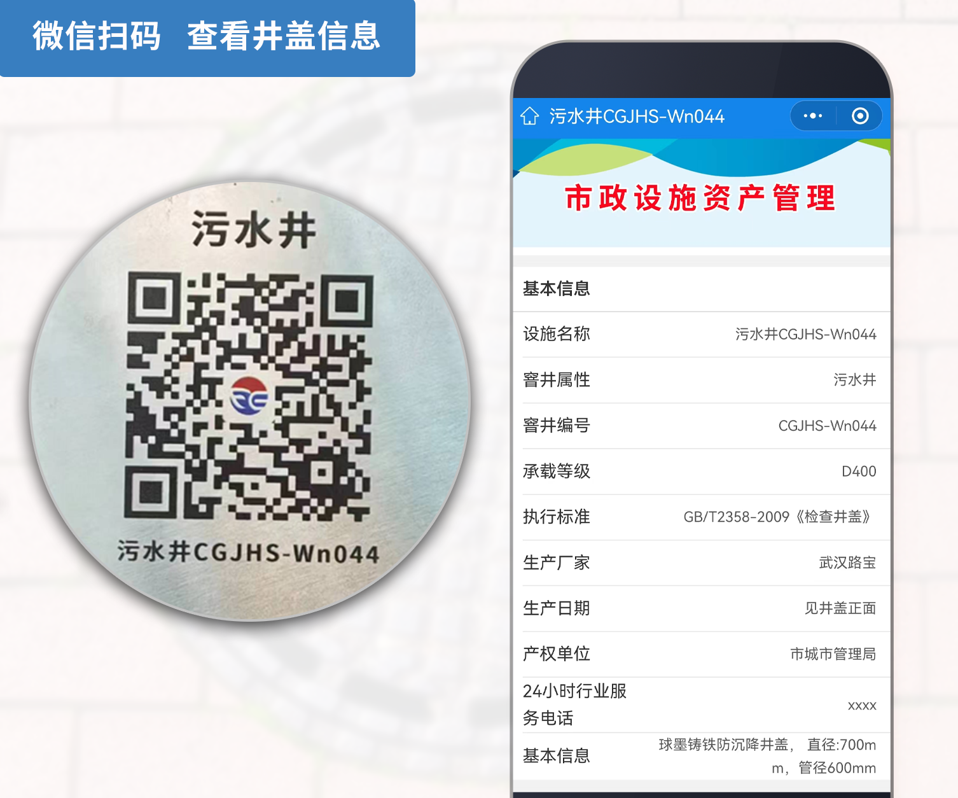Click the 污水井 label above QR code

[x=253, y=230]
